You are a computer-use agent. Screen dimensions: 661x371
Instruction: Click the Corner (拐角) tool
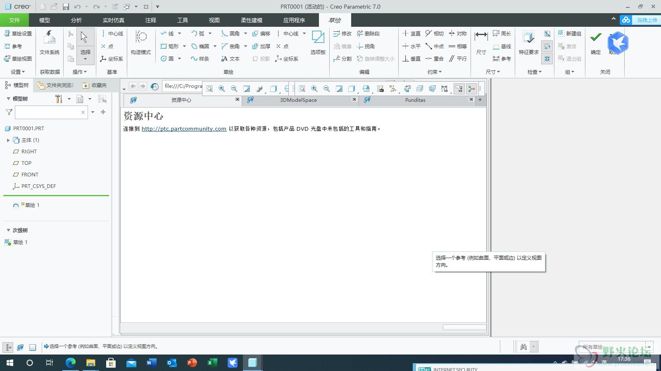point(366,46)
